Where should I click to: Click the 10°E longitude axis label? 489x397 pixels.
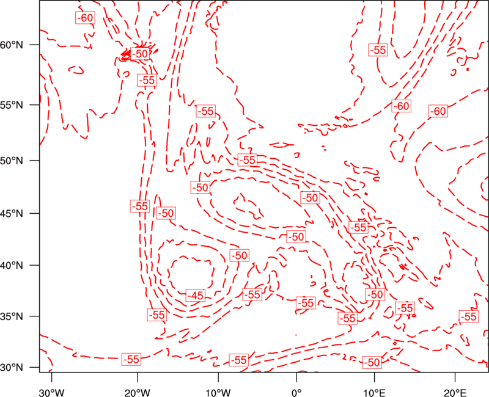[374, 393]
